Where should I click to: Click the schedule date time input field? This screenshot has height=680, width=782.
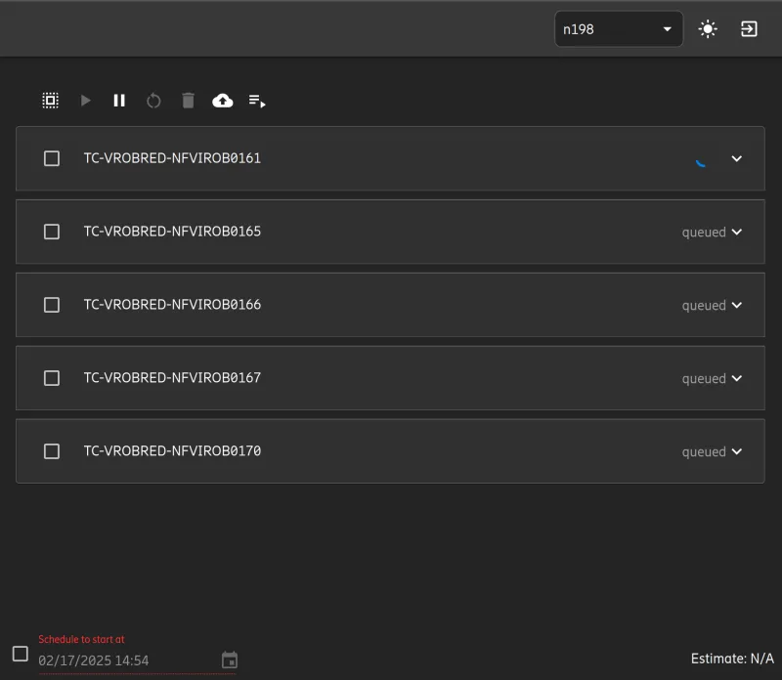[x=122, y=660]
